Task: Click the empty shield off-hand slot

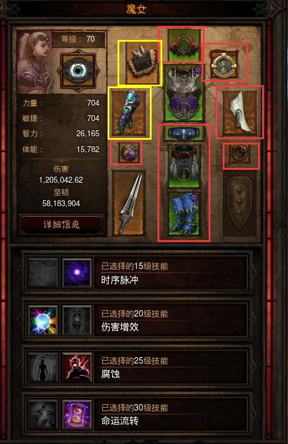Action: coord(240,203)
